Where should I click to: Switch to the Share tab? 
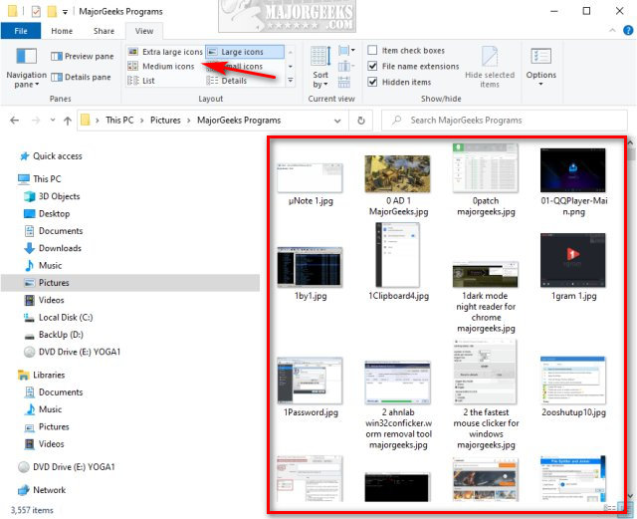(x=104, y=31)
